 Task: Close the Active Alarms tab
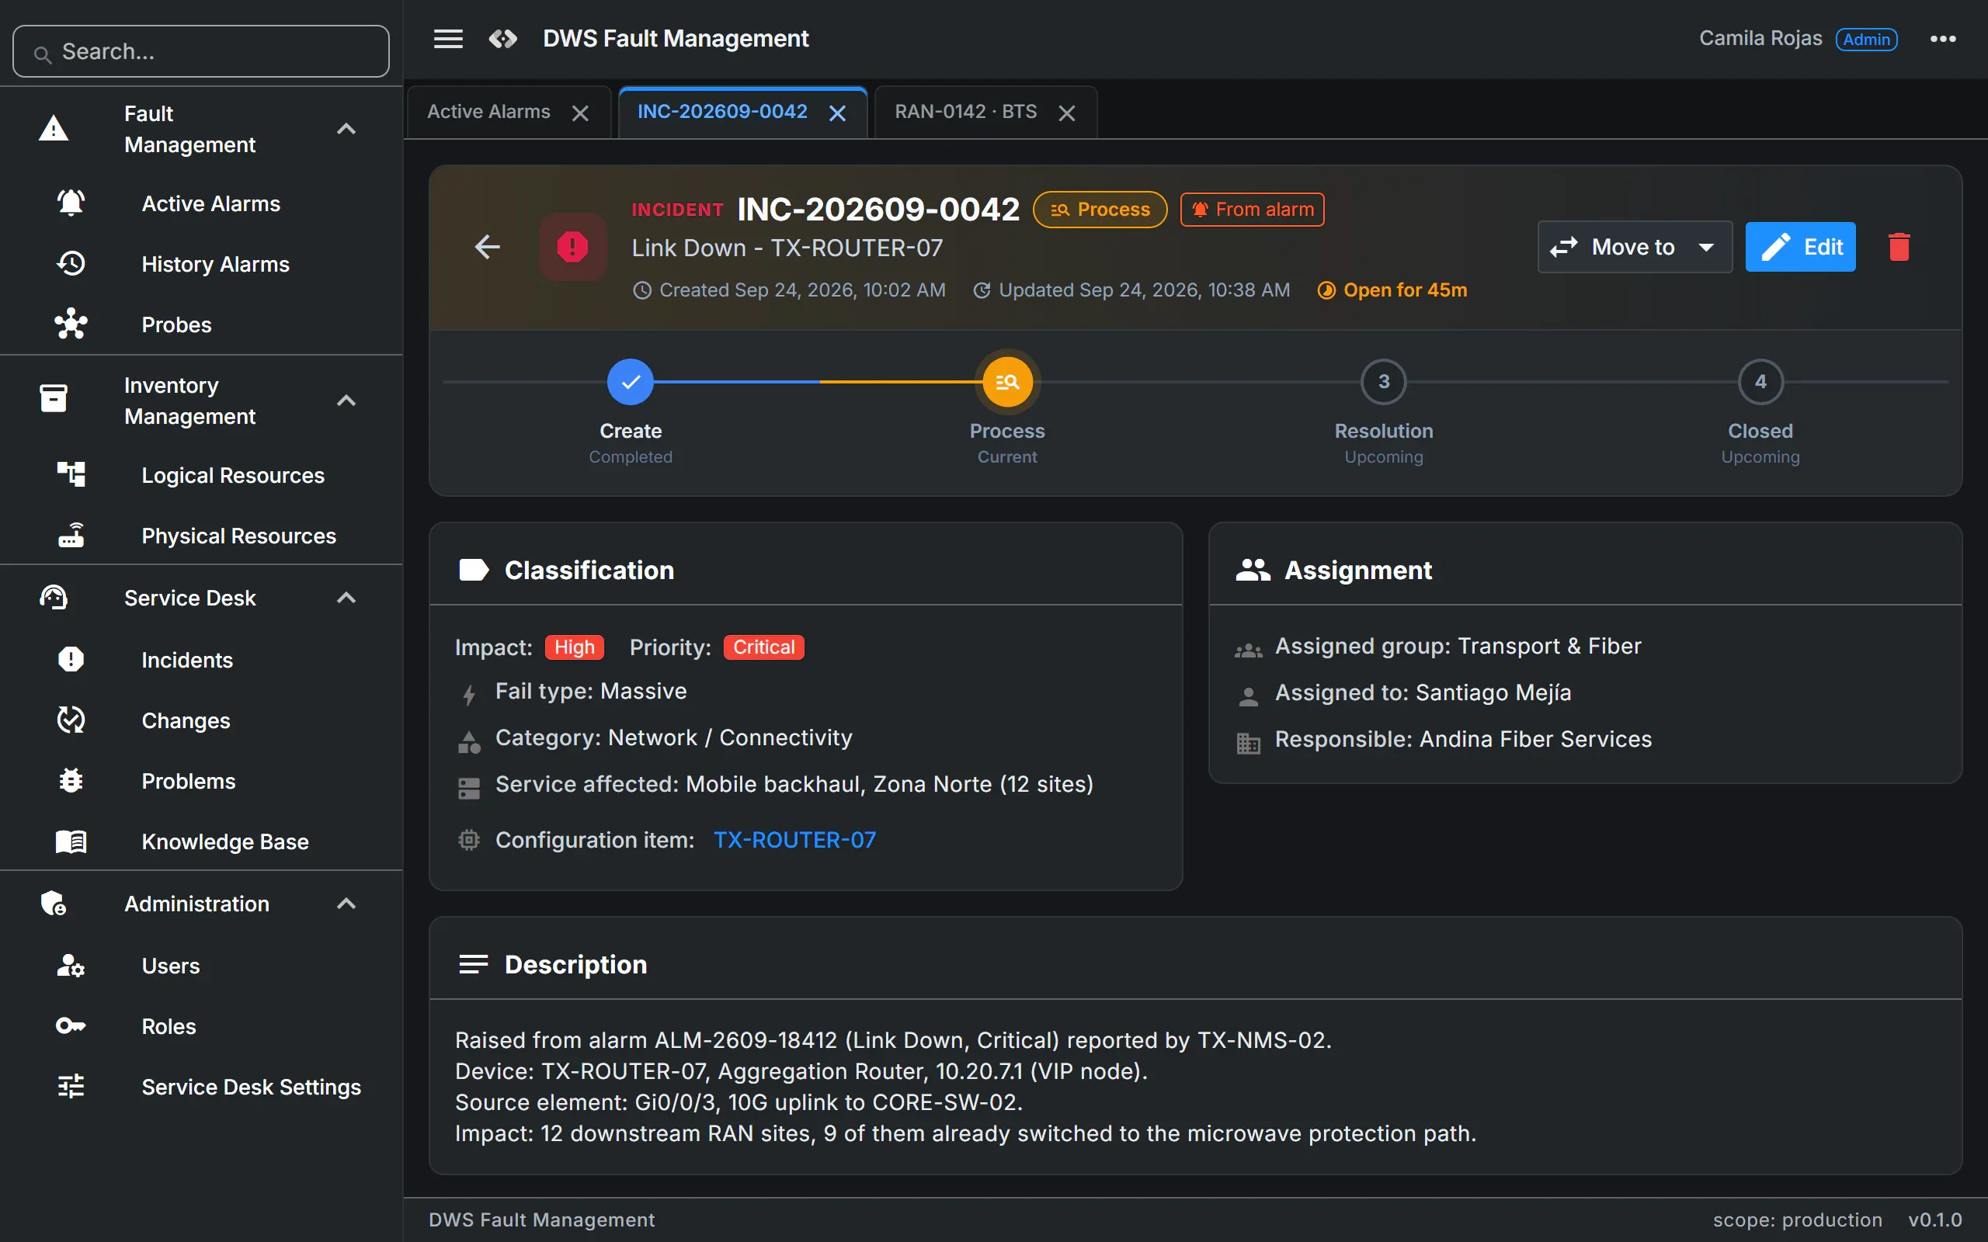[x=580, y=113]
